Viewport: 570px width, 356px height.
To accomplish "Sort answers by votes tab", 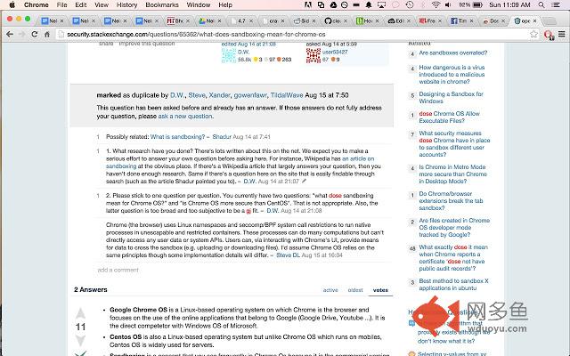I will 380,290.
